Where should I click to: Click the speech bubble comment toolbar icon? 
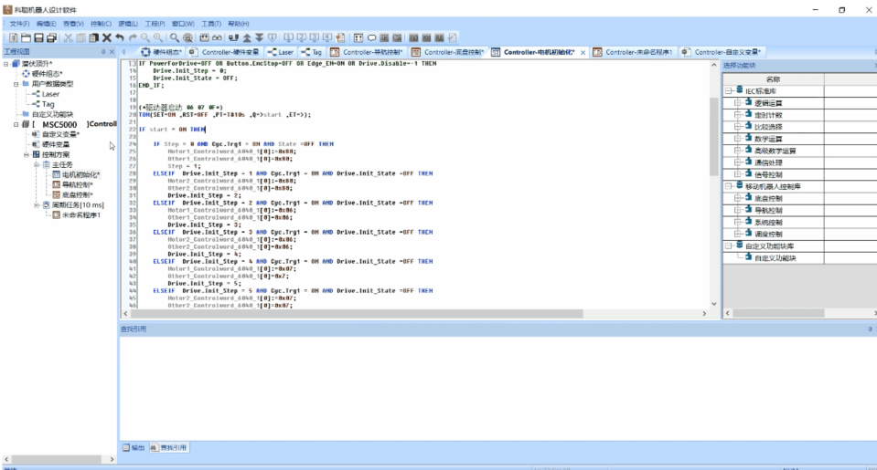[371, 38]
